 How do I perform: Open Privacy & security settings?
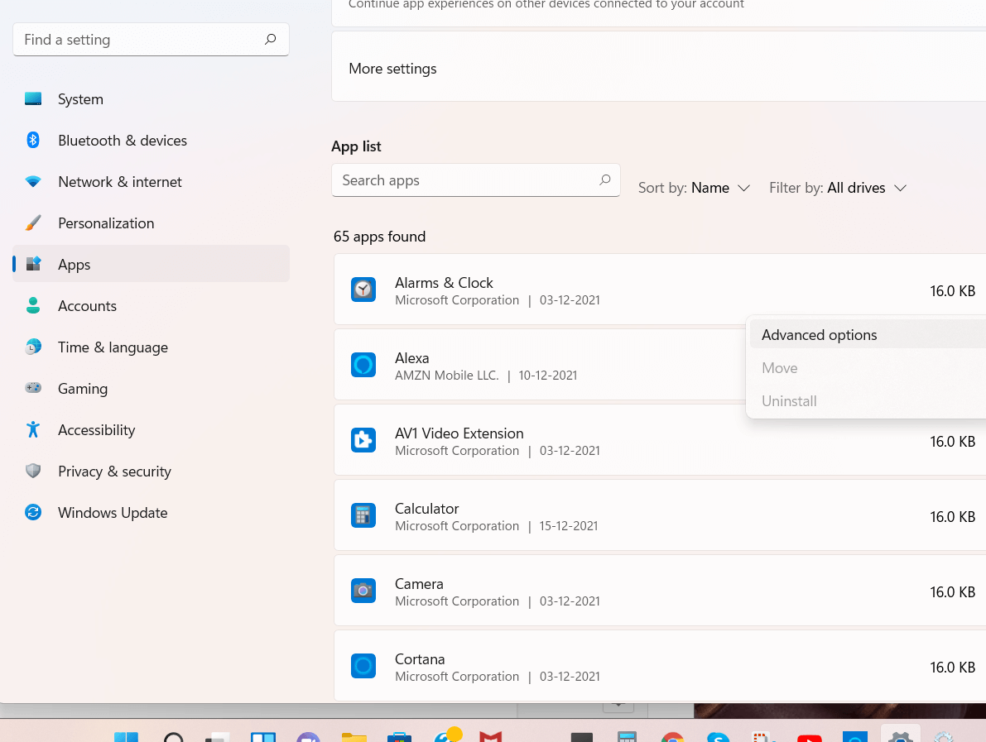114,472
